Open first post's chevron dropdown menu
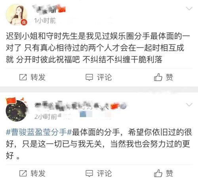 [x=189, y=9]
